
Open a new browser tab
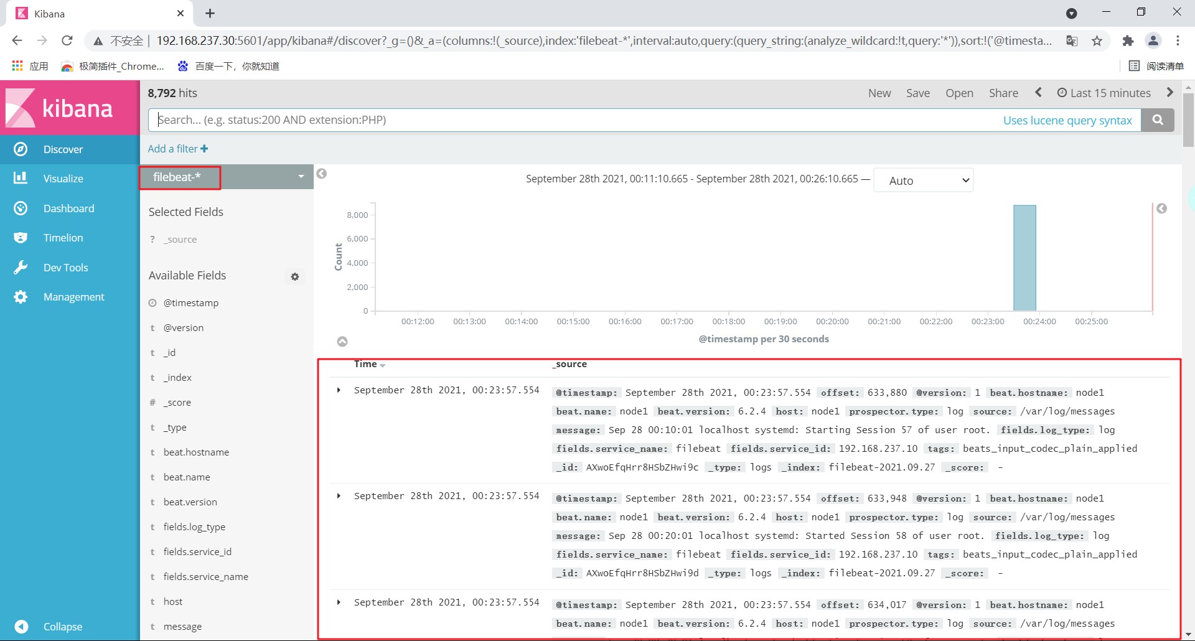(210, 14)
